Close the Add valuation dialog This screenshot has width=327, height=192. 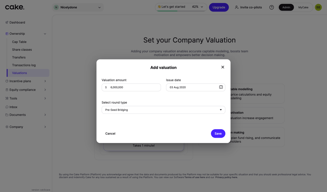pos(223,67)
